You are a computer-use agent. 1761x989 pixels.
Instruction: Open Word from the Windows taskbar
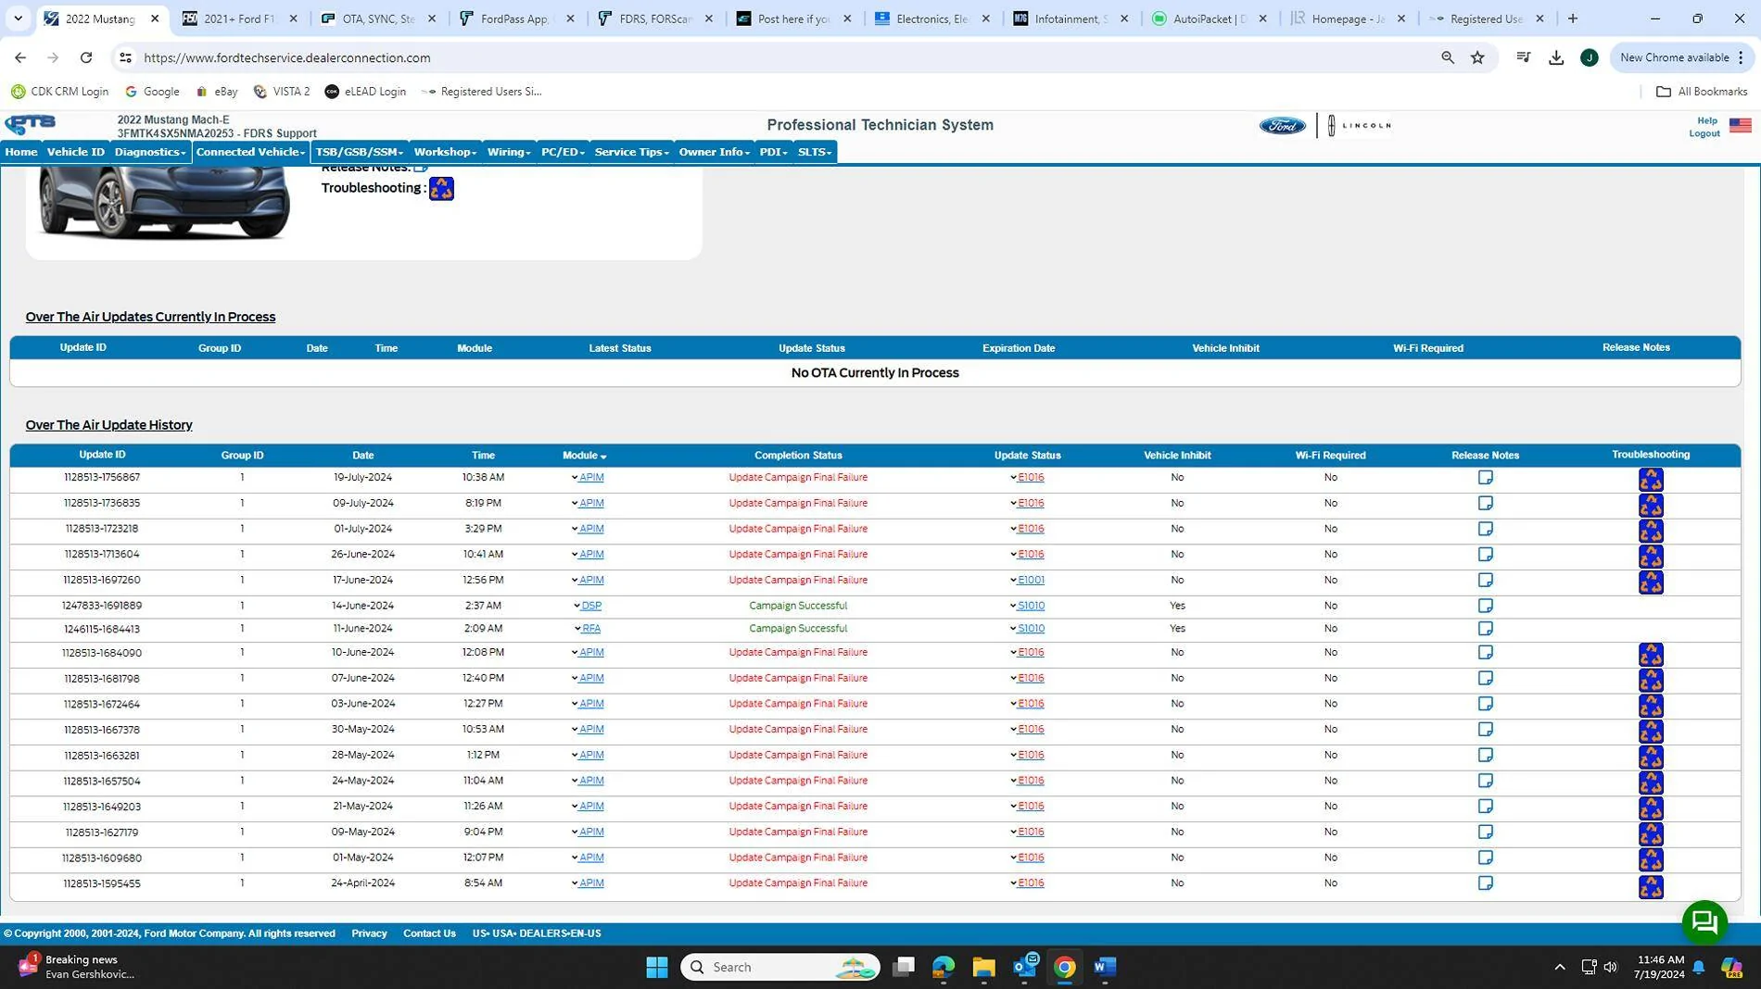coord(1104,967)
